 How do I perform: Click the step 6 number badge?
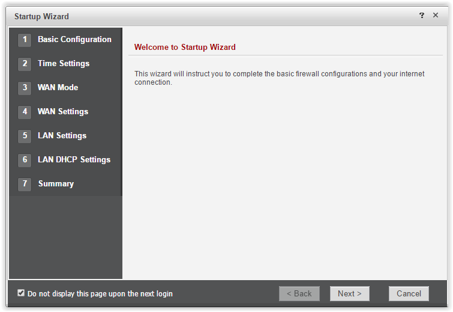click(x=25, y=160)
